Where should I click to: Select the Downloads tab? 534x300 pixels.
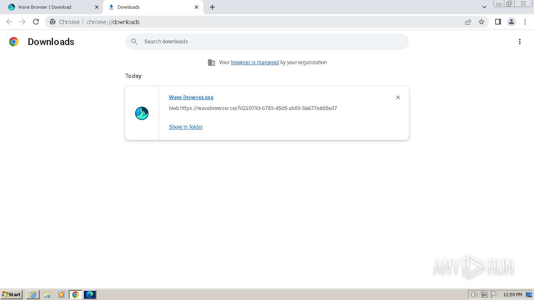(153, 7)
